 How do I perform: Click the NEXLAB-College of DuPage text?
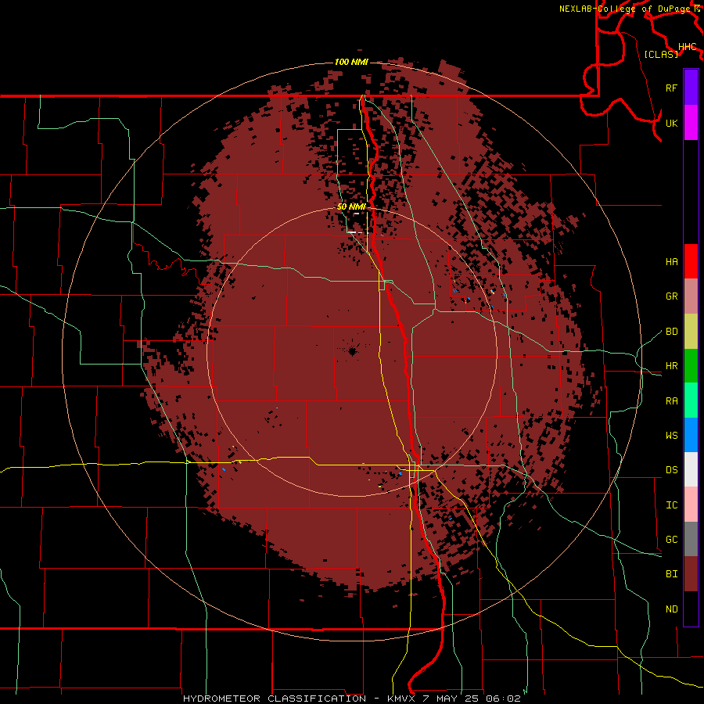point(626,9)
